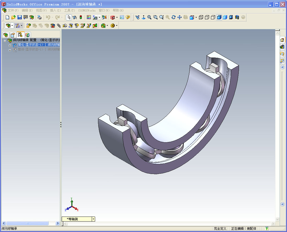This screenshot has width=287, height=232.
Task: Click the horizontal scrollbar in the configuration panel
Action: click(27, 223)
